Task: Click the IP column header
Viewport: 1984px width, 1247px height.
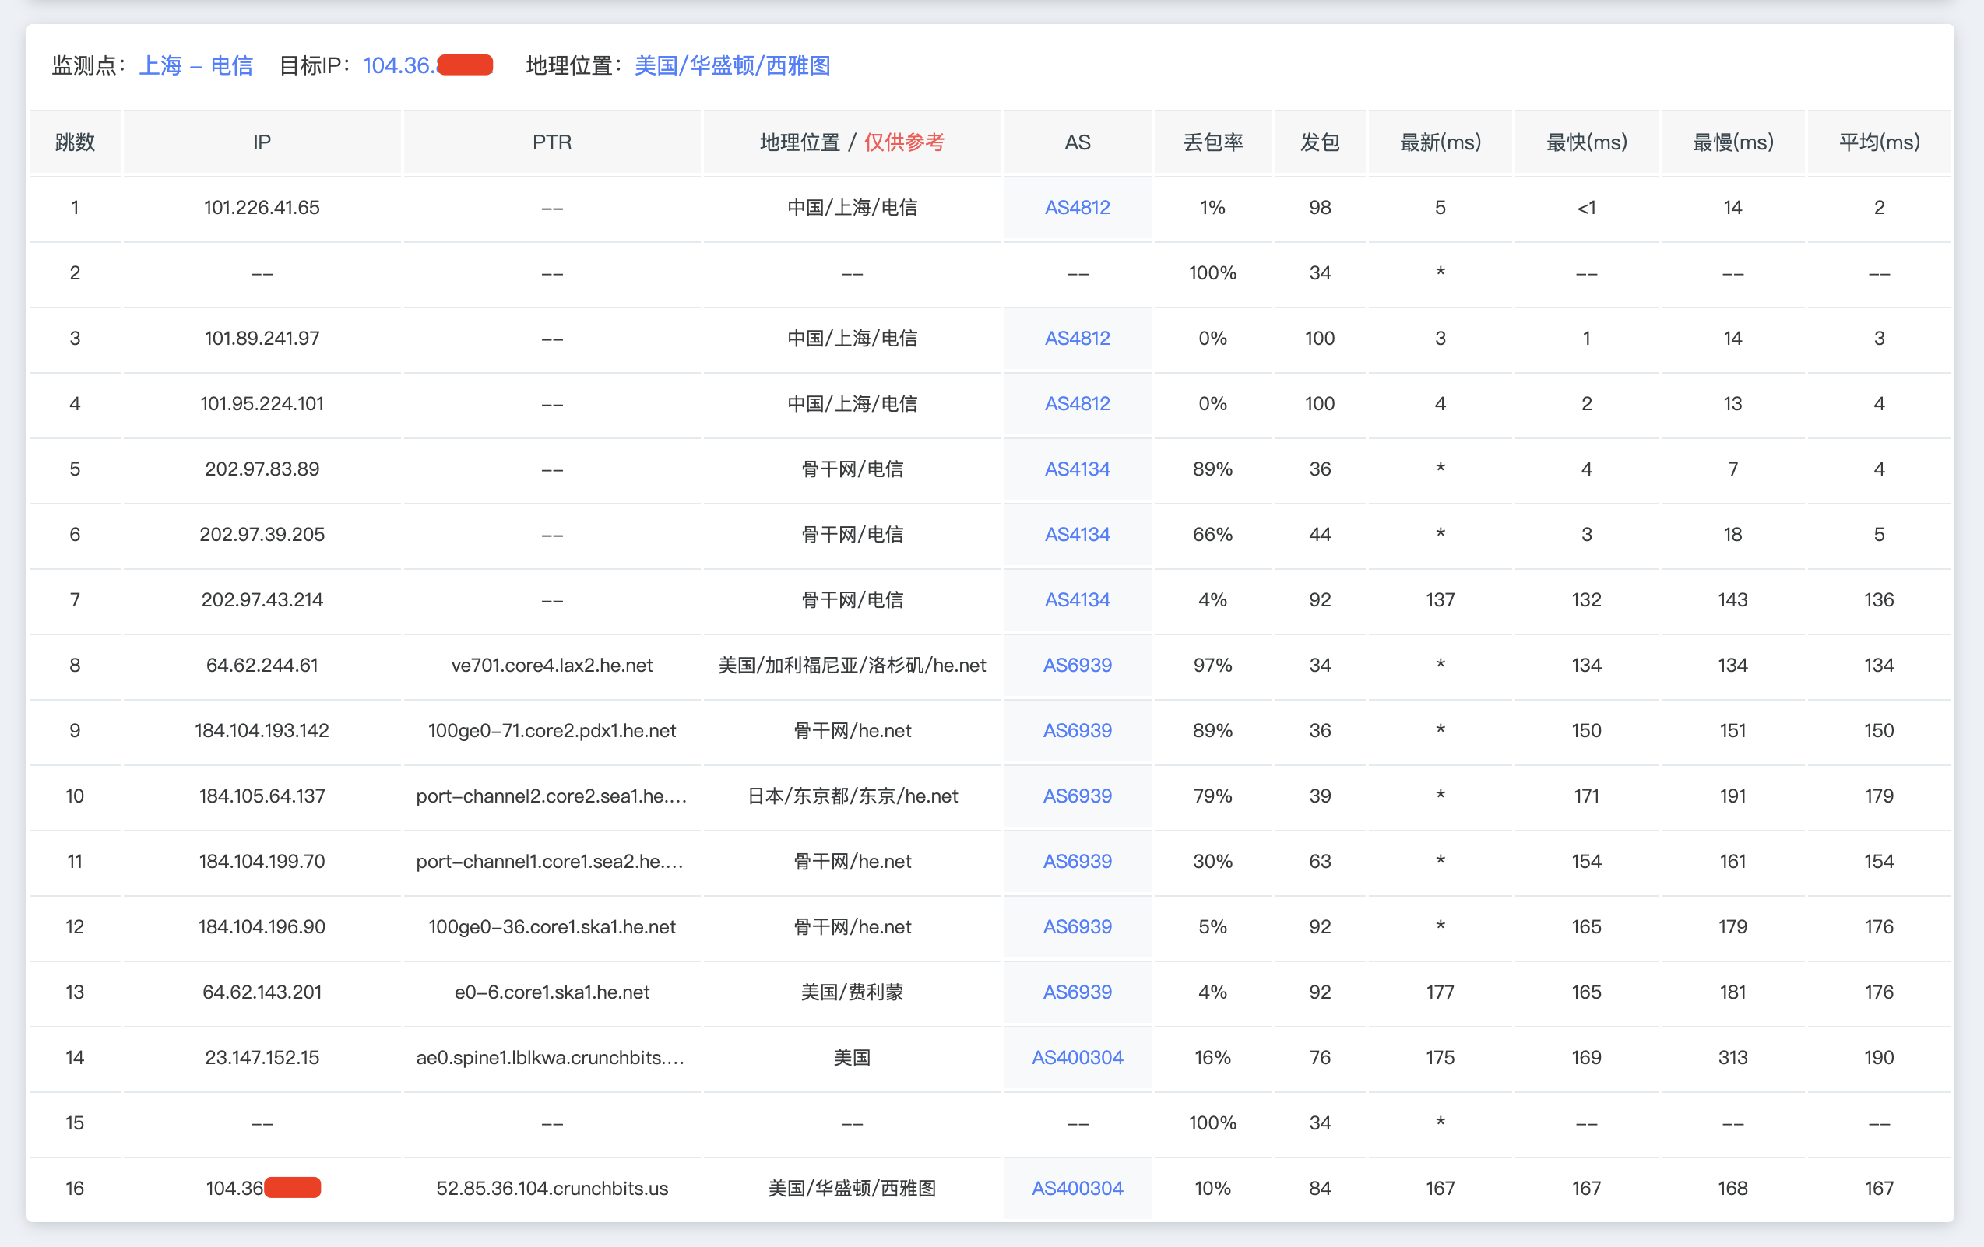Action: point(262,142)
